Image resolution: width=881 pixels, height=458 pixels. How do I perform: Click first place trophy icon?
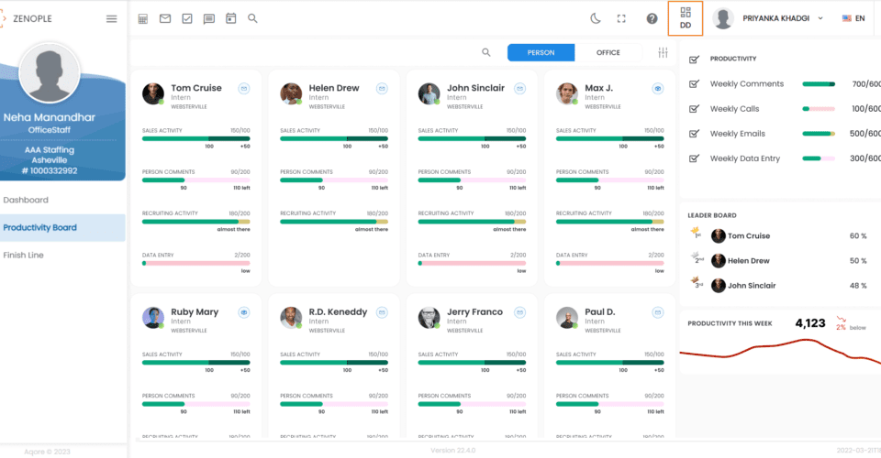[x=697, y=232]
